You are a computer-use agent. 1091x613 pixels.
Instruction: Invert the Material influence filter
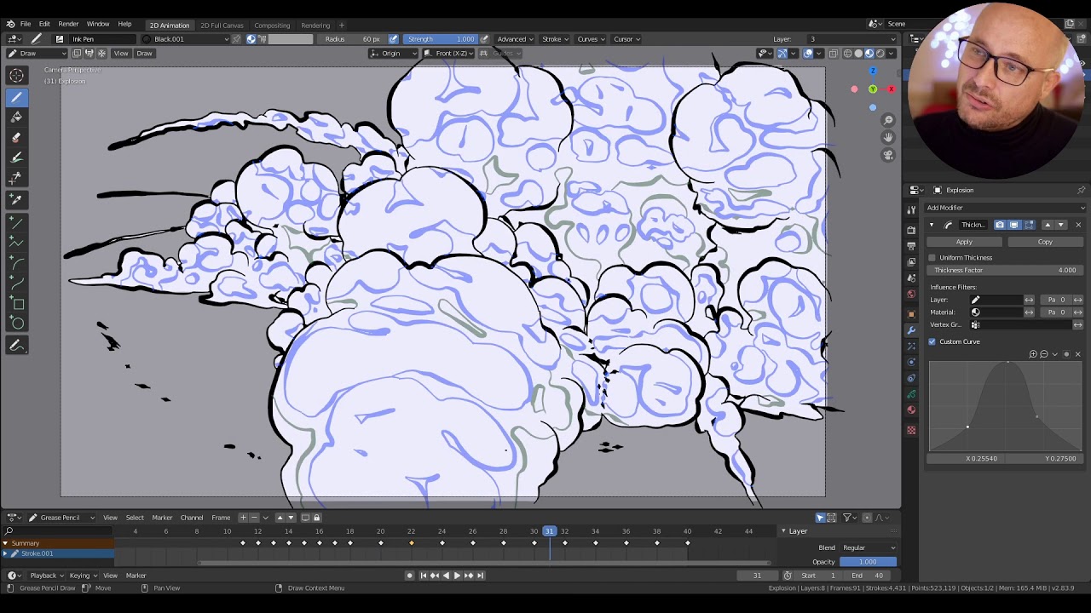[1029, 312]
